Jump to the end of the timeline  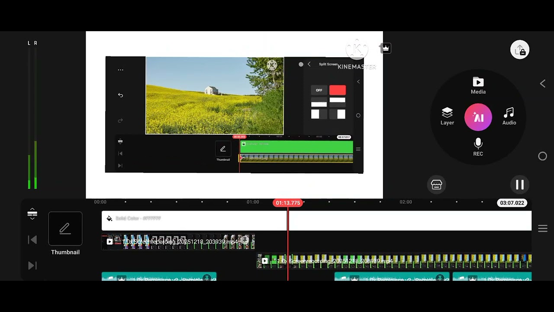pyautogui.click(x=32, y=266)
